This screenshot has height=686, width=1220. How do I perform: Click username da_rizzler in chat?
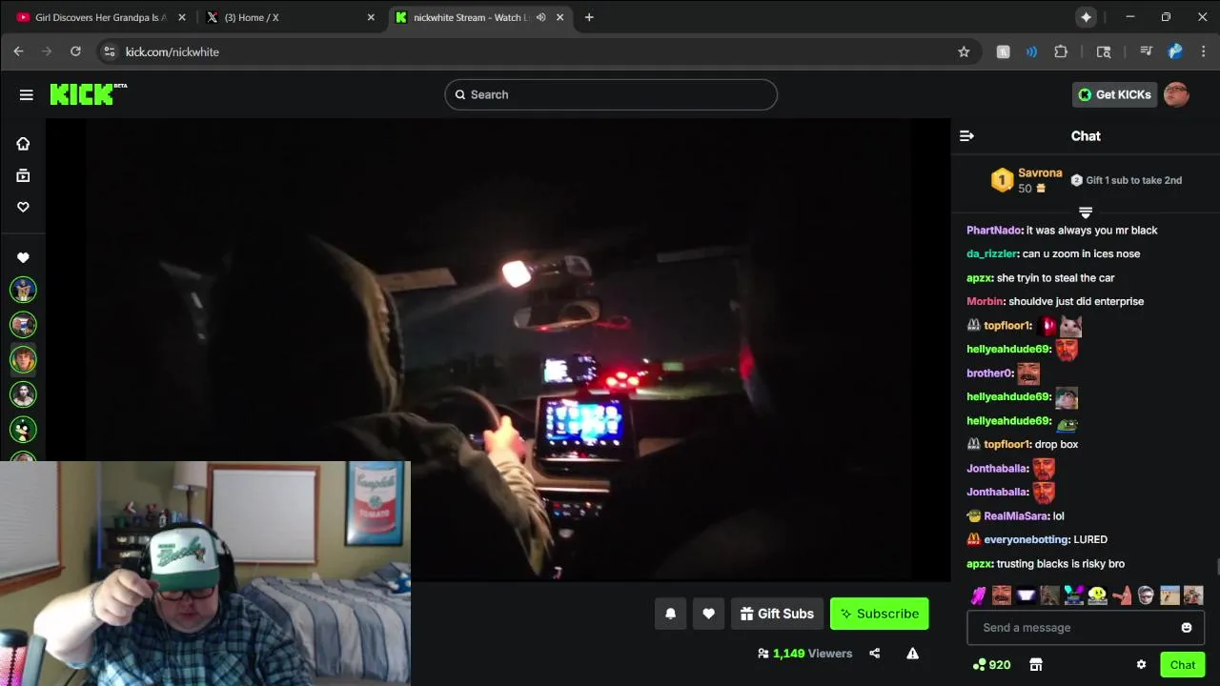point(991,254)
